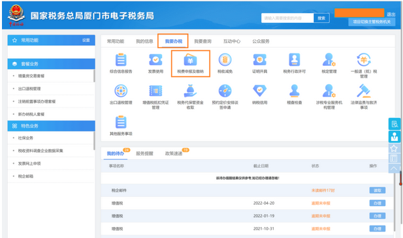Click the back-to-top arrow on right sidebar
Screen dimensions: 403x238
(394, 168)
